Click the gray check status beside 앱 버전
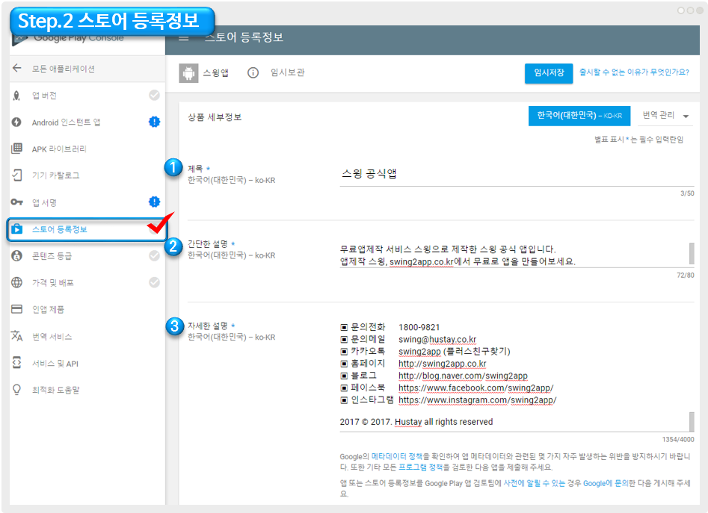708x513 pixels. pyautogui.click(x=155, y=95)
